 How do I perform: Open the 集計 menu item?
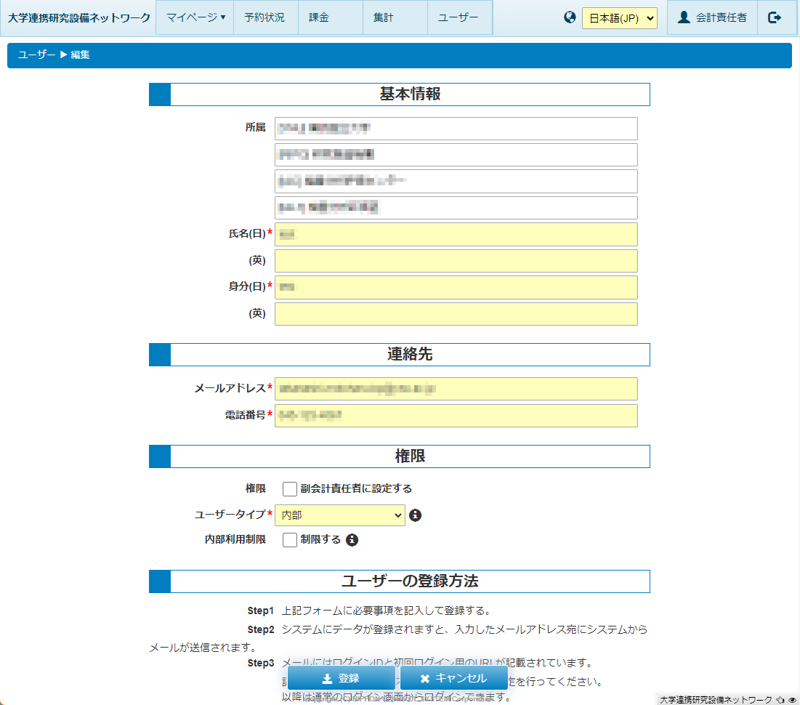click(395, 18)
